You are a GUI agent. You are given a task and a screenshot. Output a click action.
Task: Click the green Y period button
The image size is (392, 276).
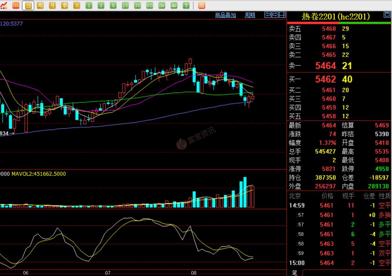(x=186, y=5)
